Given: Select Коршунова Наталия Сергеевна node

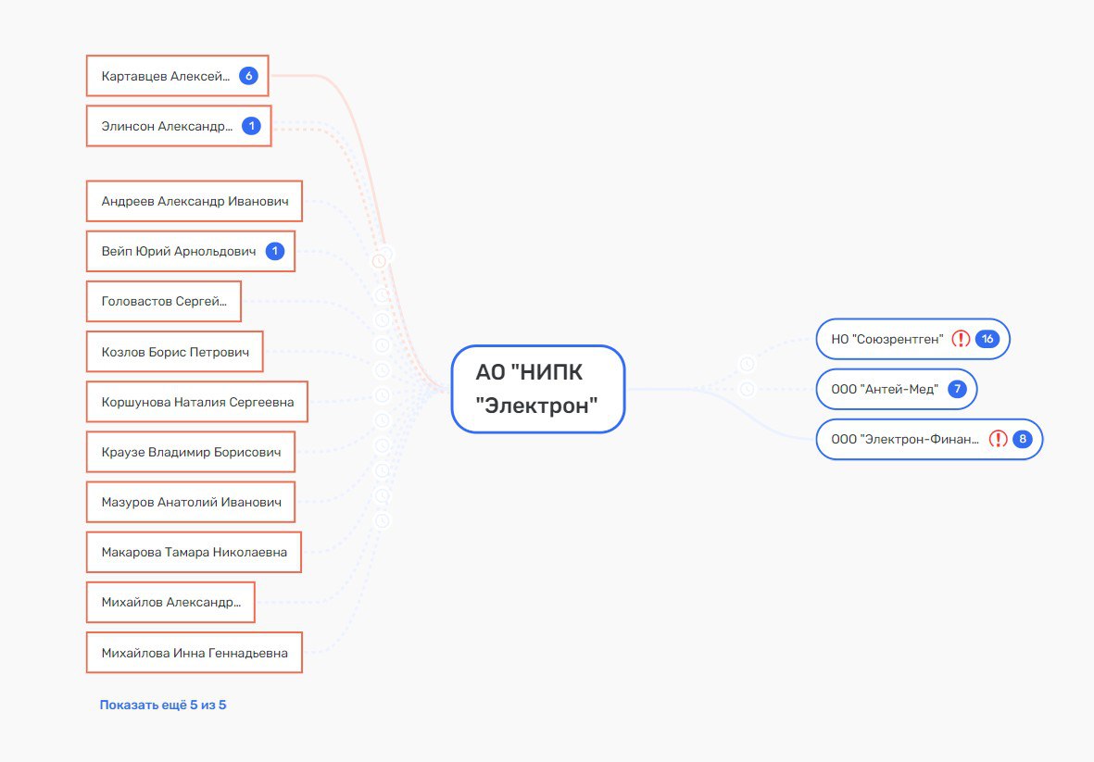Looking at the screenshot, I should (197, 402).
